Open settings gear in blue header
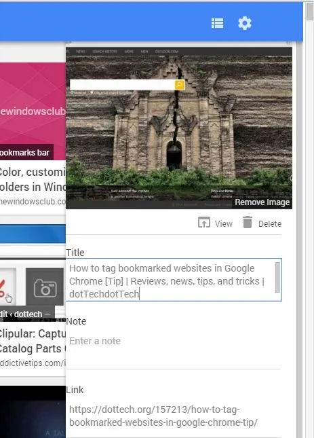 245,23
